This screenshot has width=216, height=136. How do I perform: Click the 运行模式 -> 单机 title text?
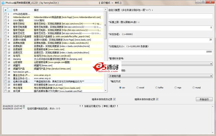point(110,3)
